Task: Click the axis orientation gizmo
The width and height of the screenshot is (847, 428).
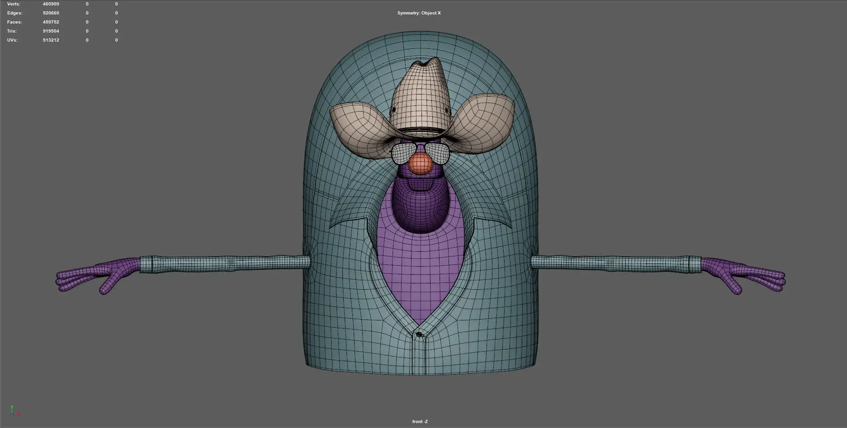Action: click(14, 411)
